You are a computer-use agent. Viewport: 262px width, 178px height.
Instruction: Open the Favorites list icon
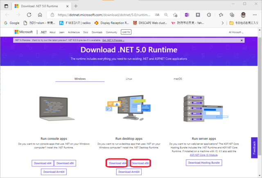[x=221, y=15]
